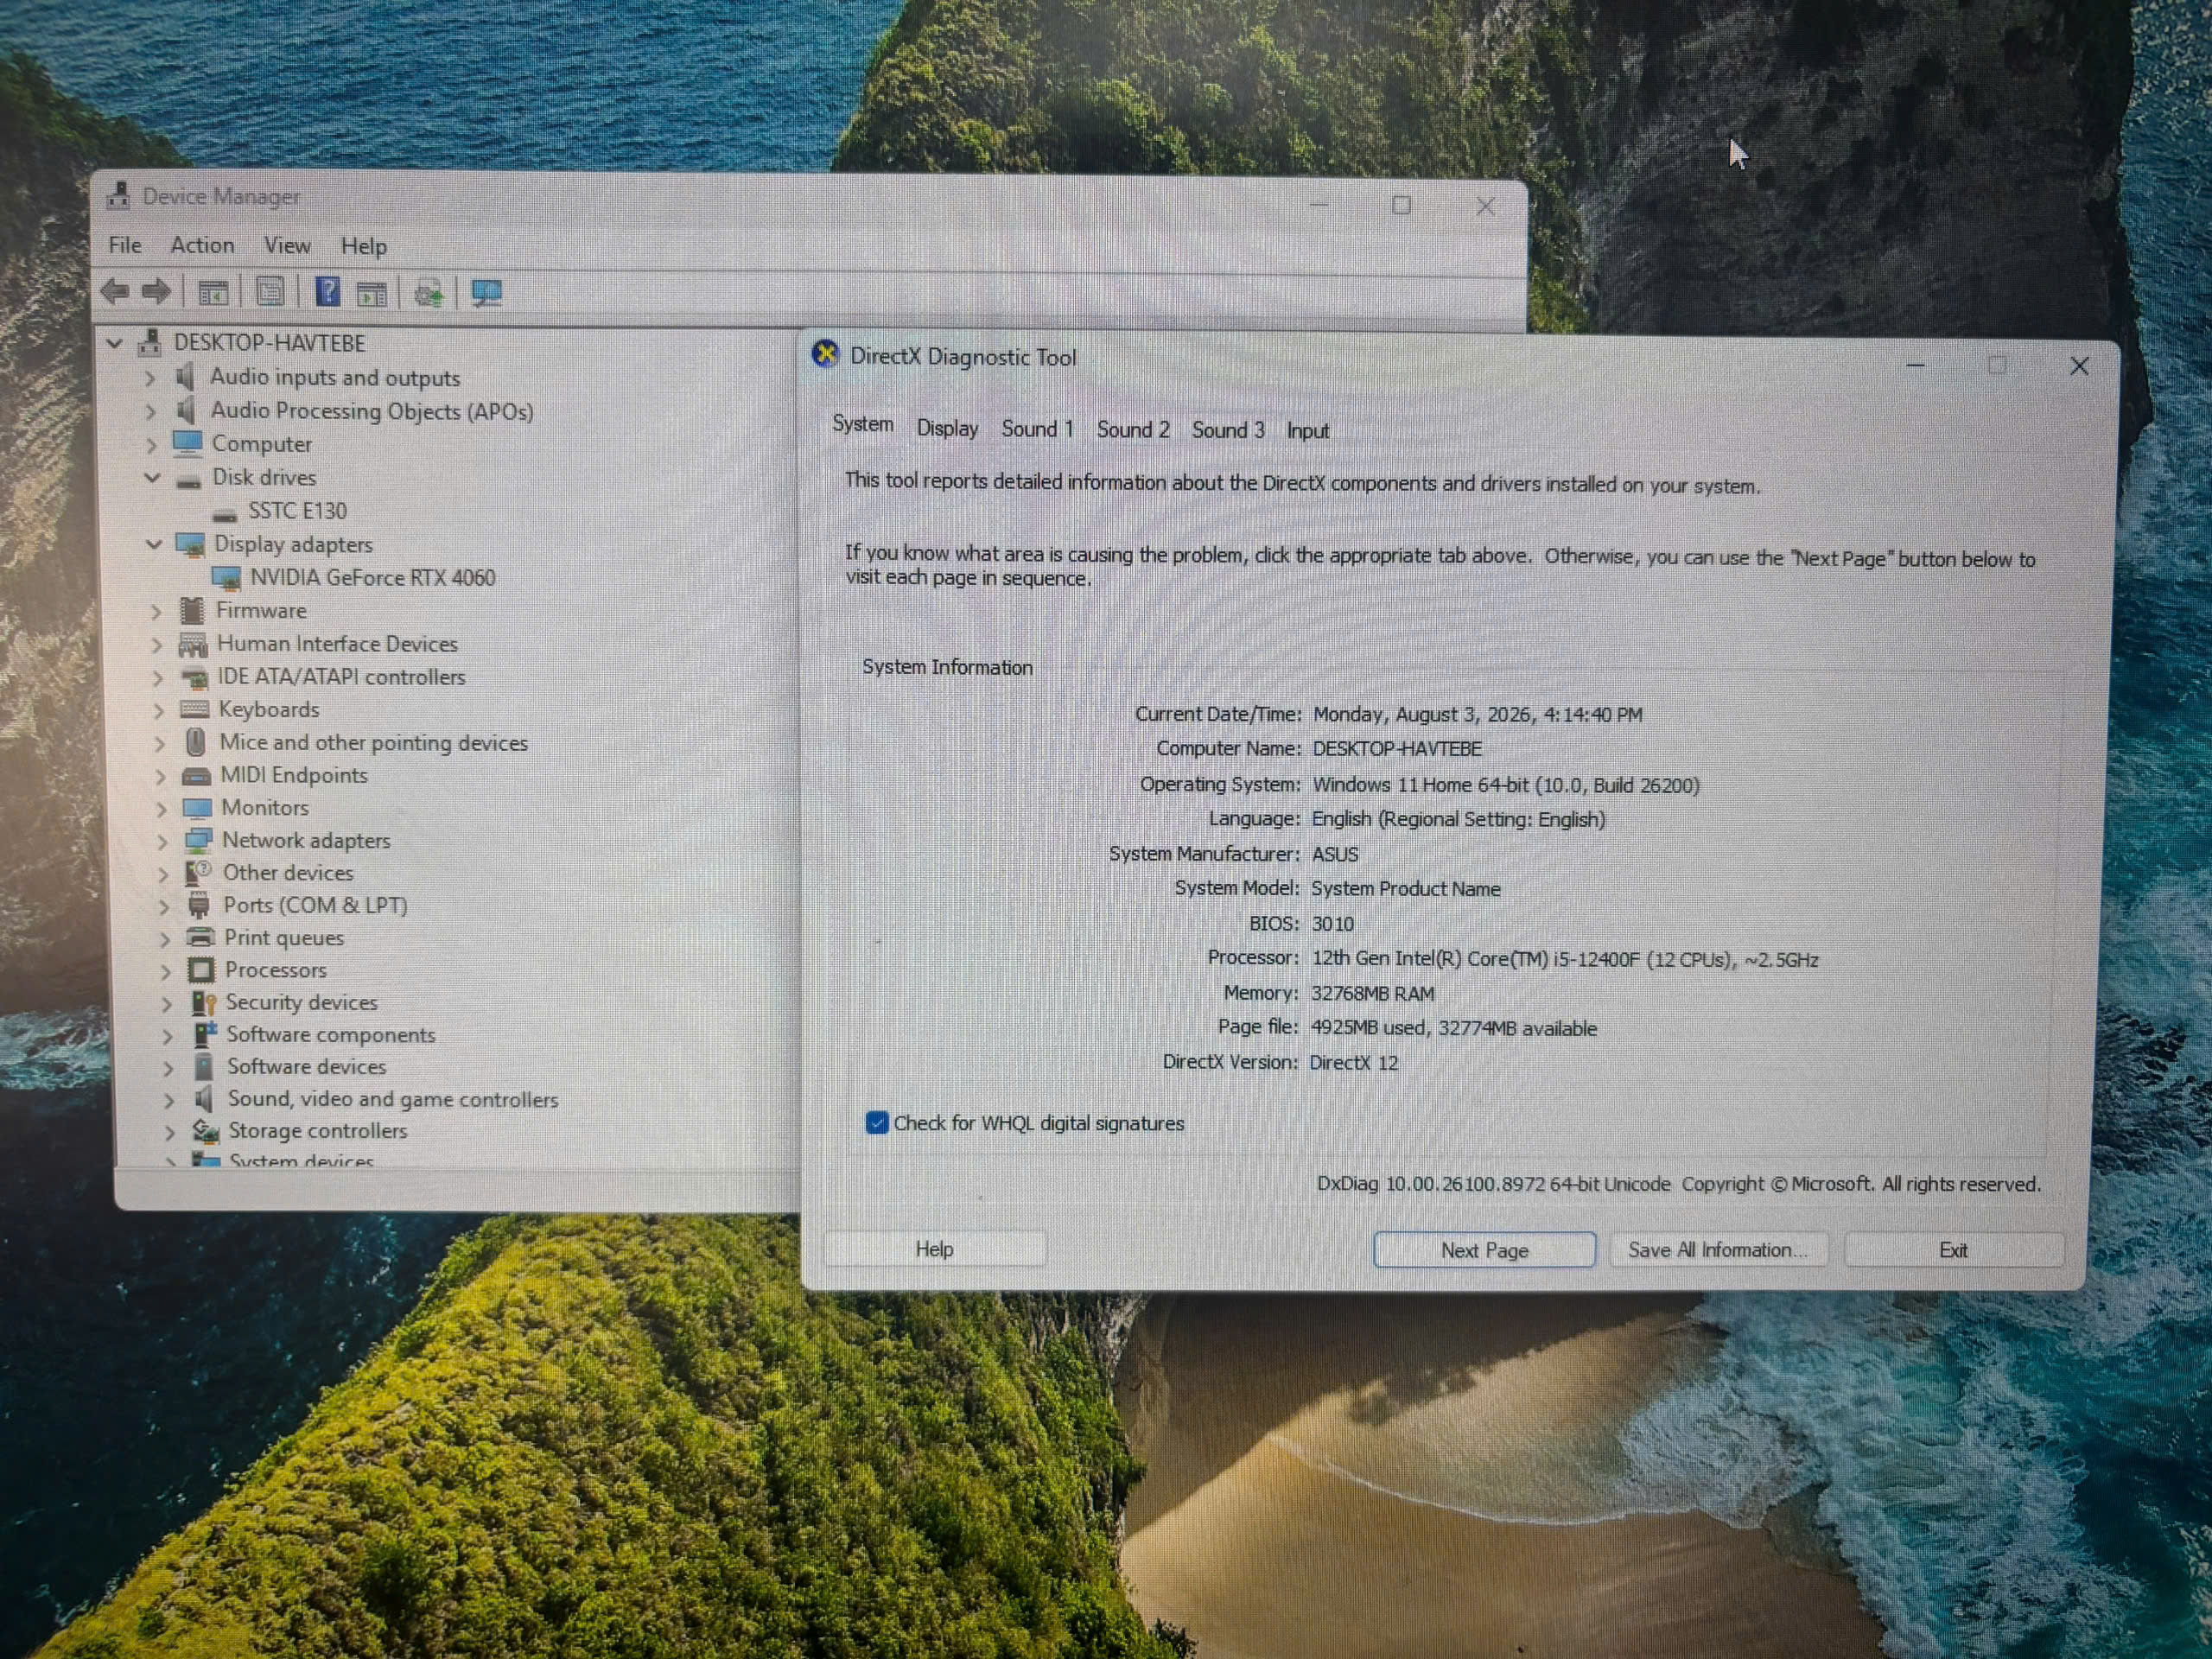This screenshot has width=2212, height=1659.
Task: Toggle the Show/Hide Console Tree toolbar icon
Action: (213, 293)
